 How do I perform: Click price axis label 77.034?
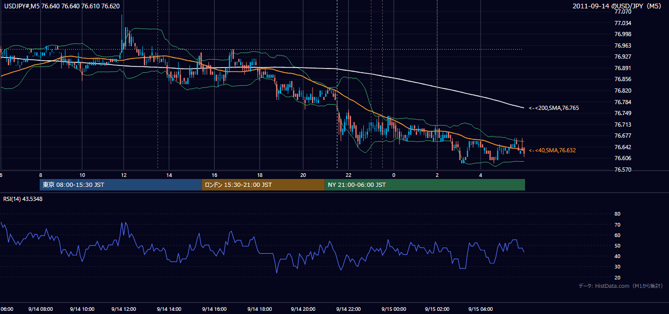pyautogui.click(x=622, y=23)
